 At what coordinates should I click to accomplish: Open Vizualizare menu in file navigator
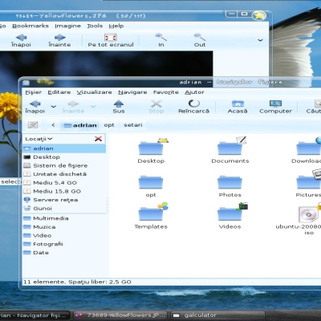[x=94, y=92]
